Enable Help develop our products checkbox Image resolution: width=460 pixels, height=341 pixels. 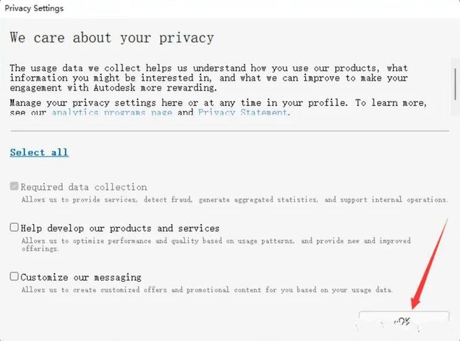[x=14, y=228]
